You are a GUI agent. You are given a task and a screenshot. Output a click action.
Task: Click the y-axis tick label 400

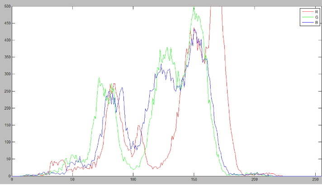pos(7,40)
